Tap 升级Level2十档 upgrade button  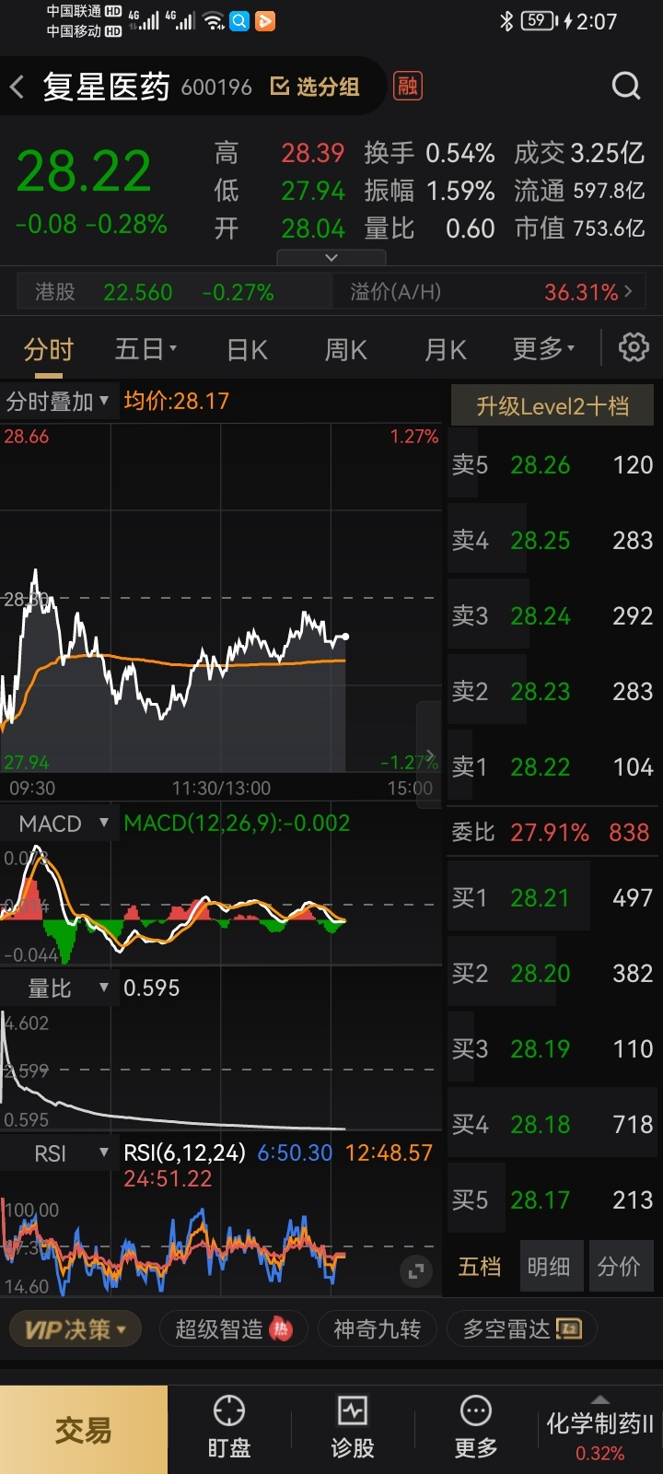point(552,406)
